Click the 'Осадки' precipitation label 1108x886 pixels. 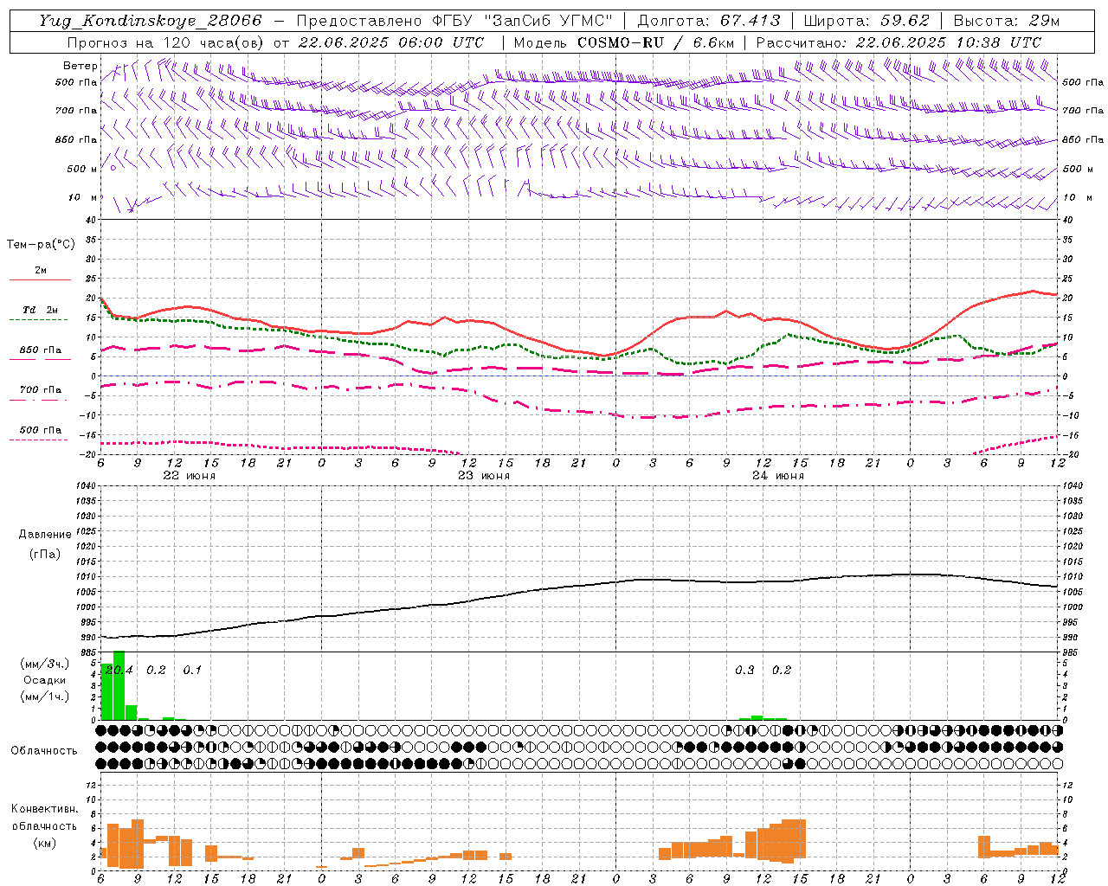(x=44, y=680)
